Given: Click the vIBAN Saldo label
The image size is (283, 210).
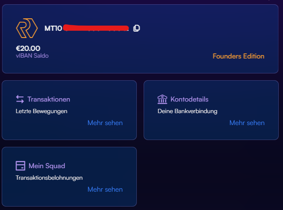Looking at the screenshot, I should tap(32, 55).
